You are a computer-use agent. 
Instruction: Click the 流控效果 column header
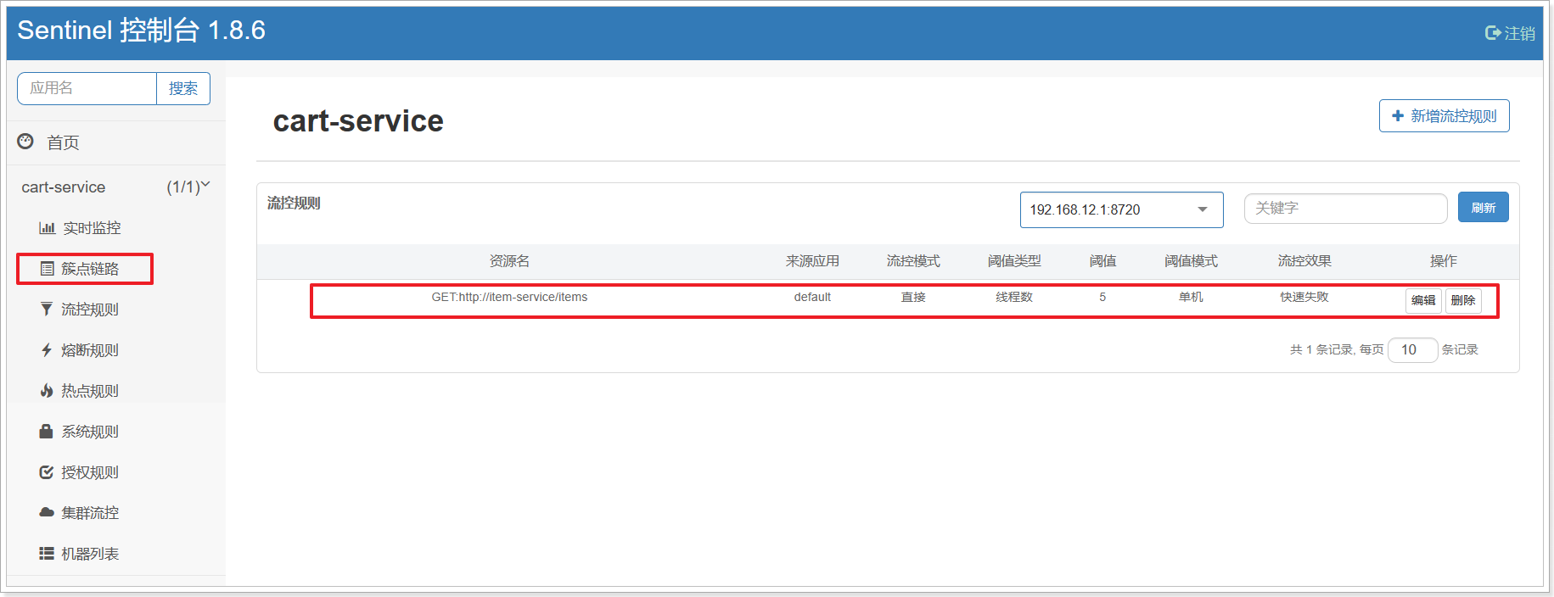point(1304,261)
